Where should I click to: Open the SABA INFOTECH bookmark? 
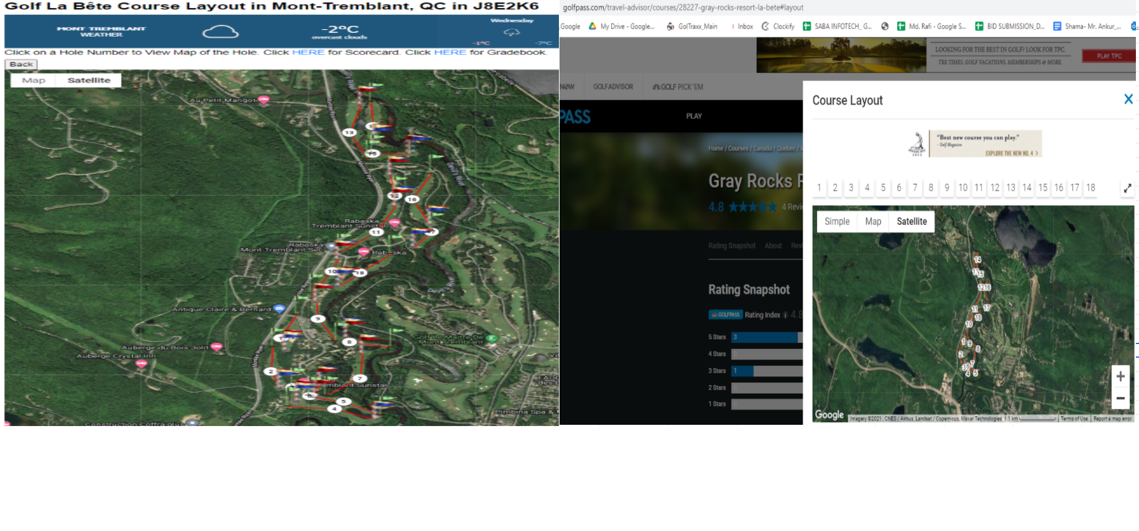point(837,26)
